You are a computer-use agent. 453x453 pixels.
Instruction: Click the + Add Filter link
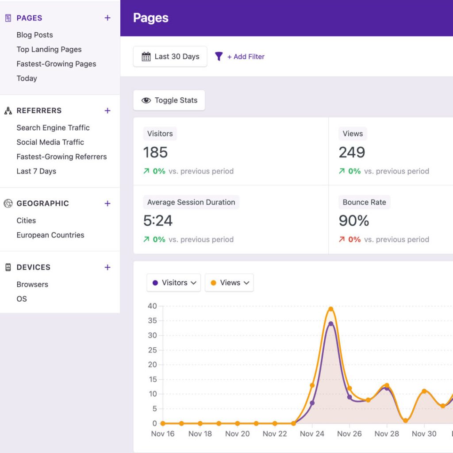246,57
